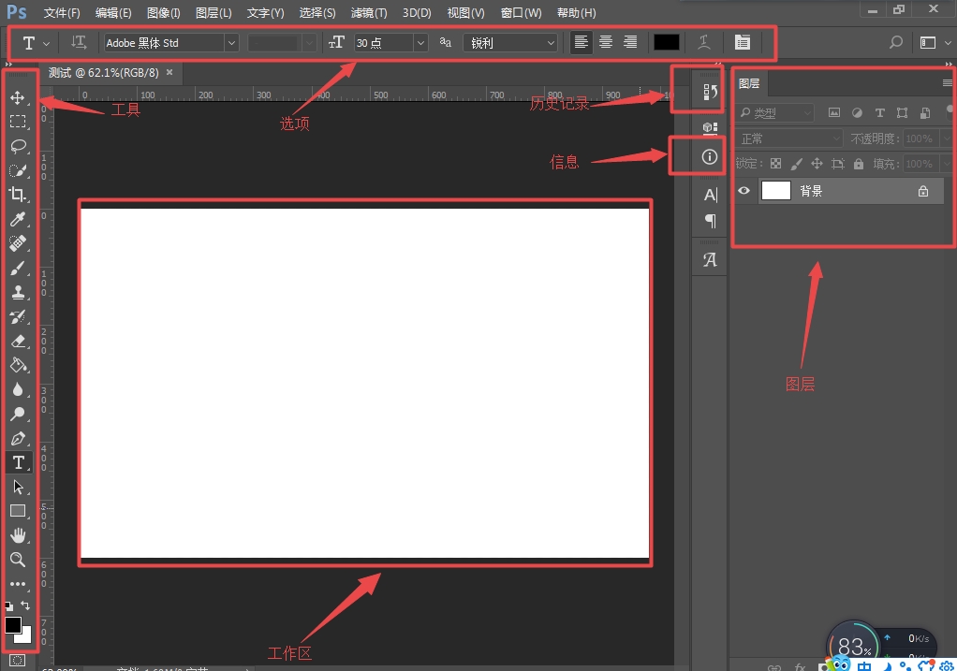The height and width of the screenshot is (671, 957).
Task: Select the Eraser tool
Action: [x=18, y=341]
